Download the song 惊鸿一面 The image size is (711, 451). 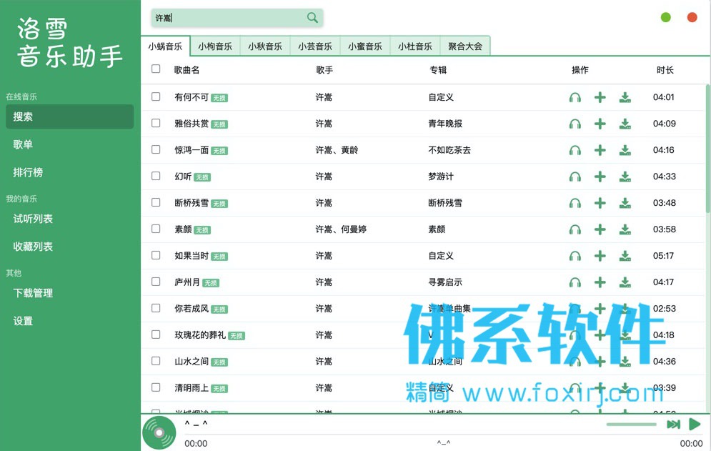click(x=625, y=150)
